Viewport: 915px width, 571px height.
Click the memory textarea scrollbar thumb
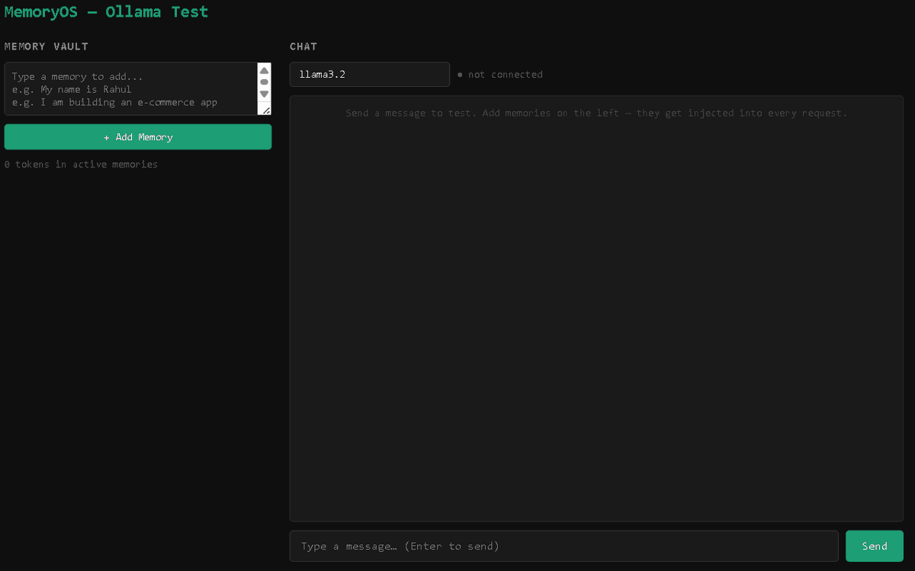tap(265, 82)
